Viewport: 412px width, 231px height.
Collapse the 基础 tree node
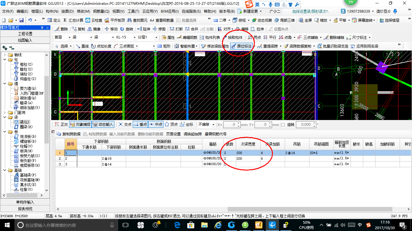point(5,170)
